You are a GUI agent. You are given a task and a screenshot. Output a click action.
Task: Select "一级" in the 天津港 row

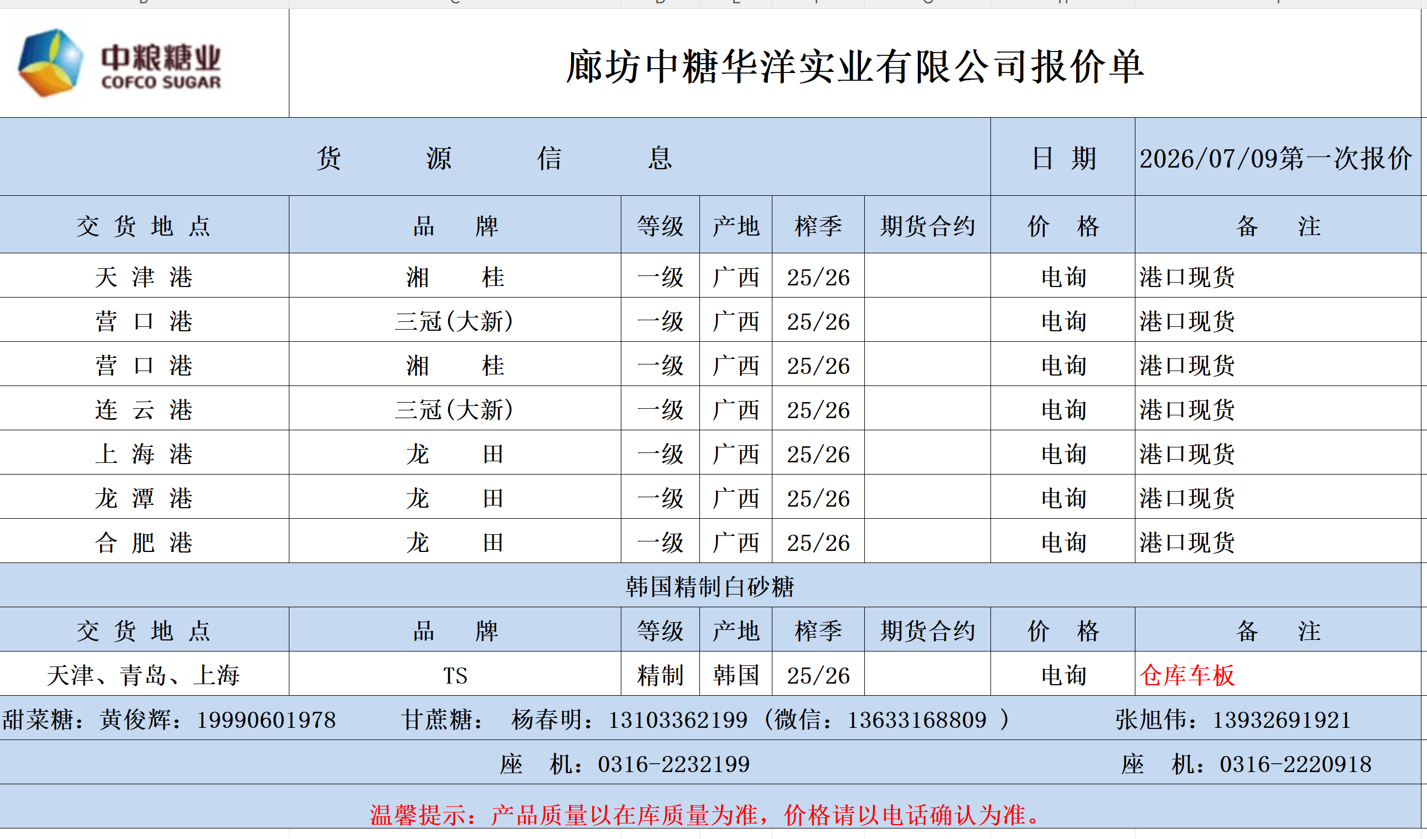660,277
